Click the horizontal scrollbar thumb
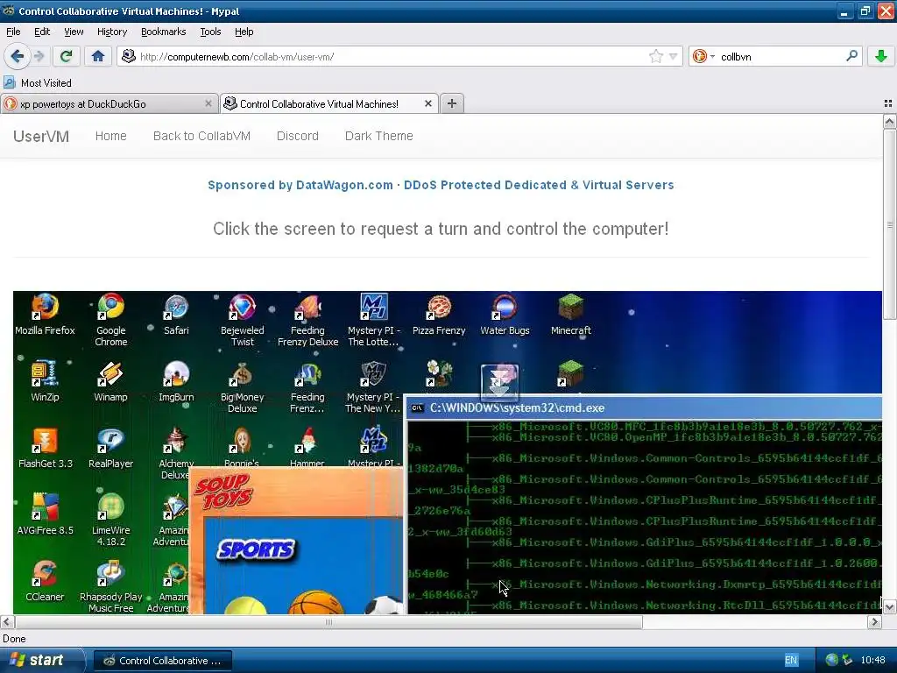897x673 pixels. pyautogui.click(x=328, y=622)
